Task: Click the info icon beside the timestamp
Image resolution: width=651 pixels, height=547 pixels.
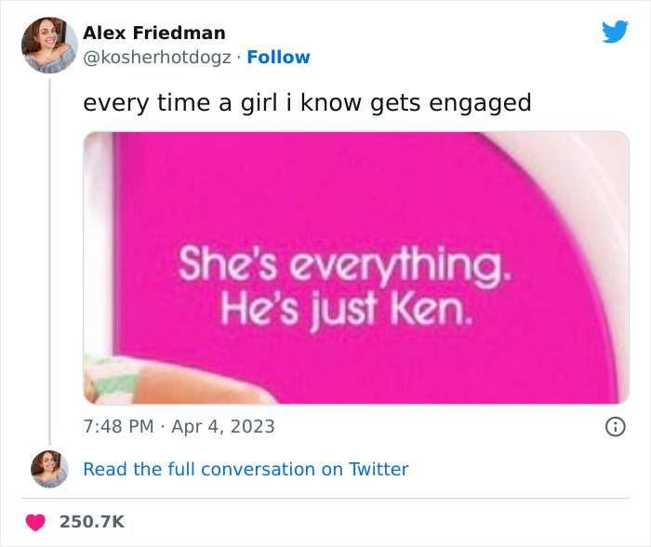Action: (614, 427)
